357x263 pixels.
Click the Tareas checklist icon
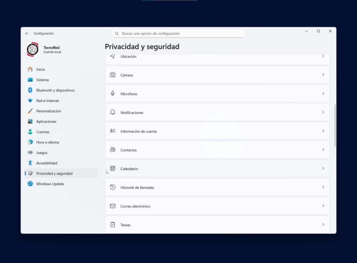(113, 225)
